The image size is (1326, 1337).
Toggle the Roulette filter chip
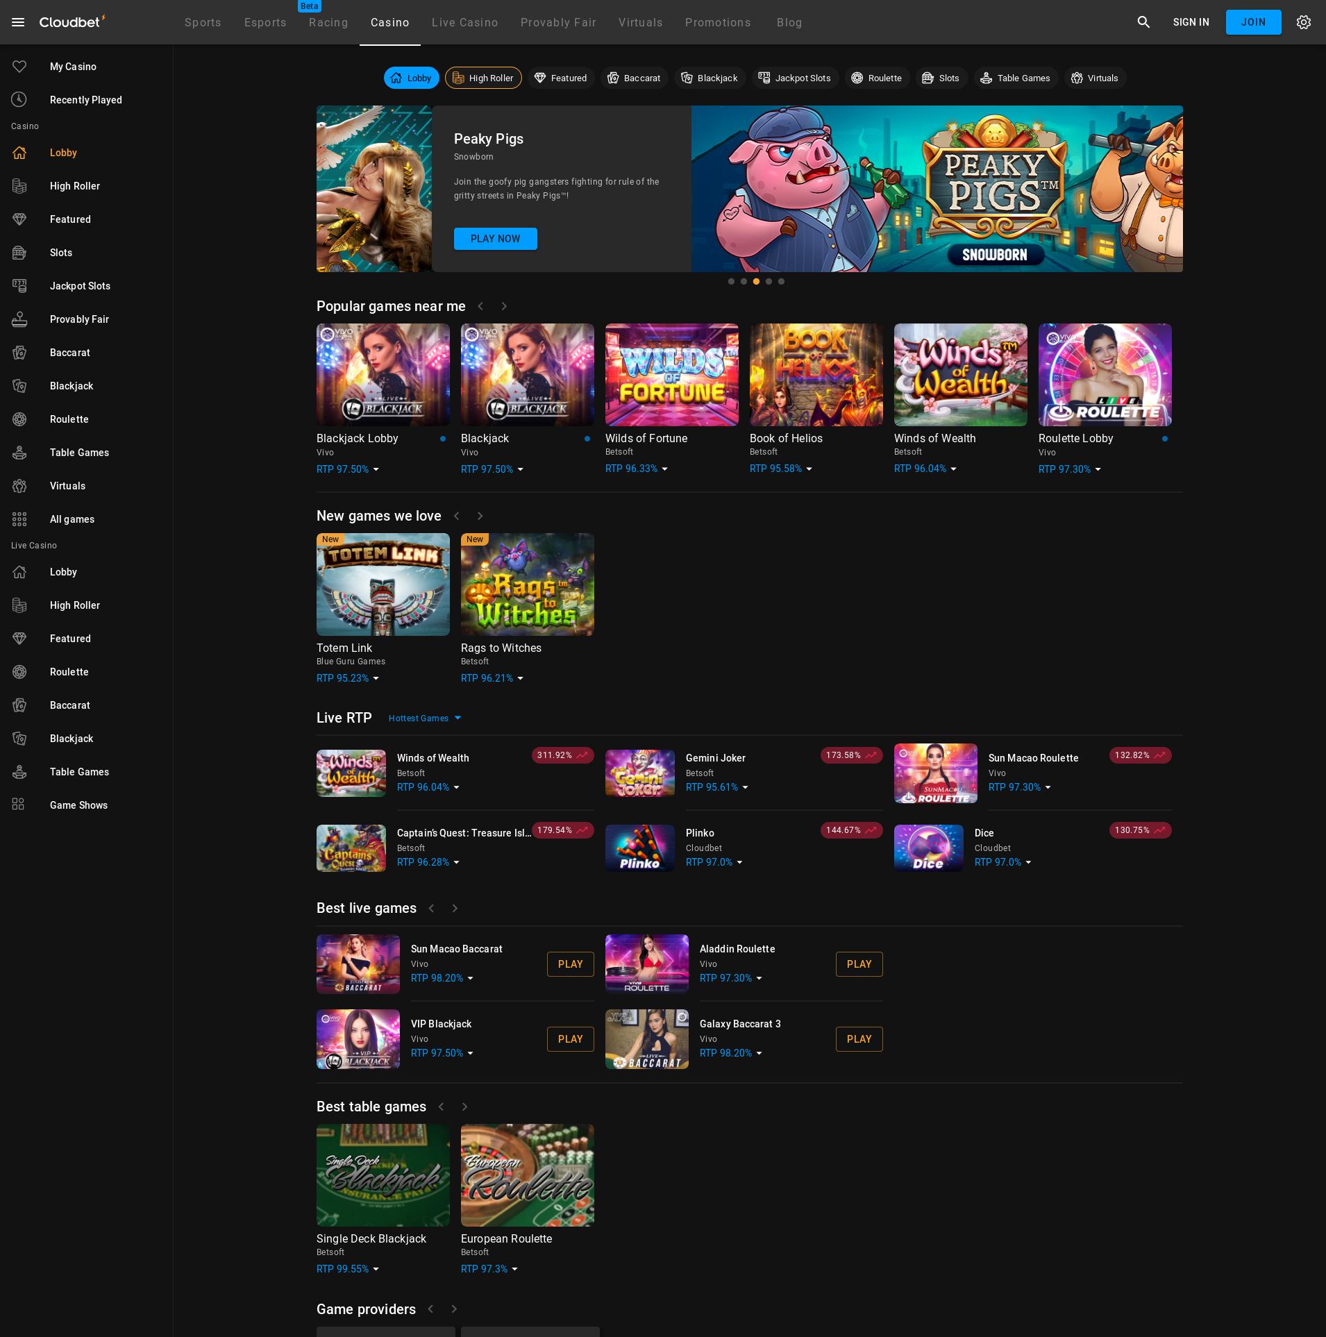[x=877, y=78]
